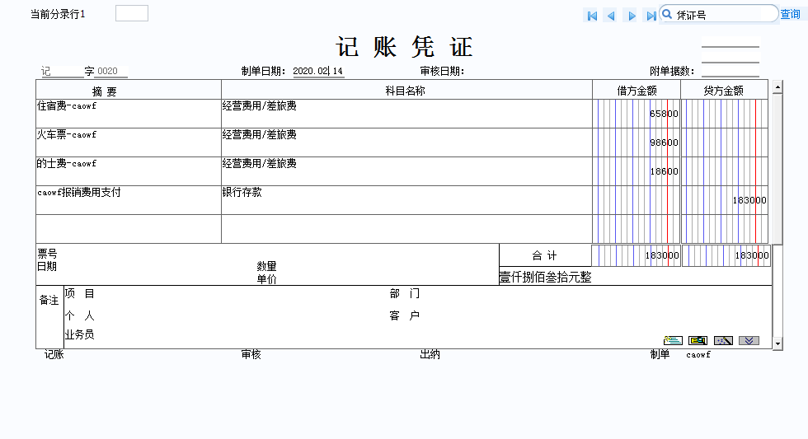Click the 制单日期 value 2020.02.14
808x439 pixels.
pyautogui.click(x=318, y=71)
